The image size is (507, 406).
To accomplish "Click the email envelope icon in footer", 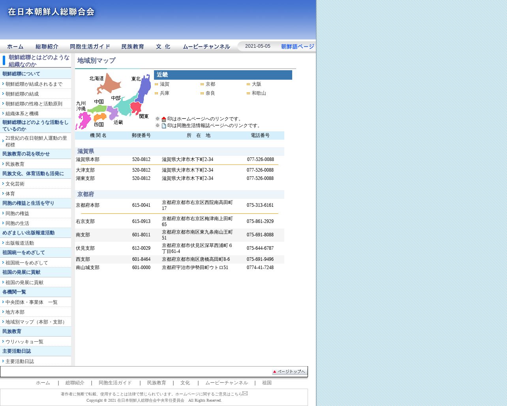I will pyautogui.click(x=245, y=393).
